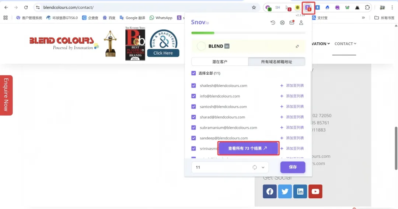Expand the CONTACT nav menu

[x=345, y=43]
